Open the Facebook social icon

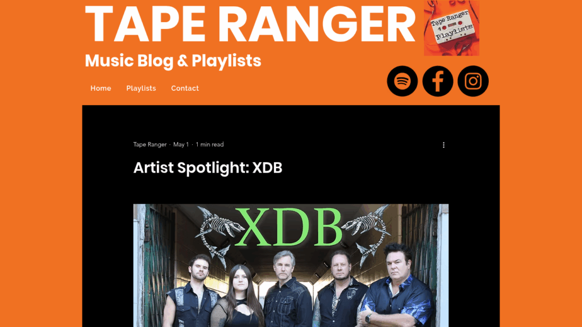438,81
